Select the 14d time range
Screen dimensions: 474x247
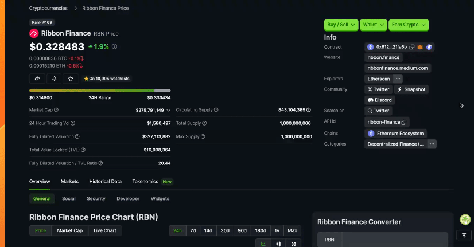tap(208, 230)
